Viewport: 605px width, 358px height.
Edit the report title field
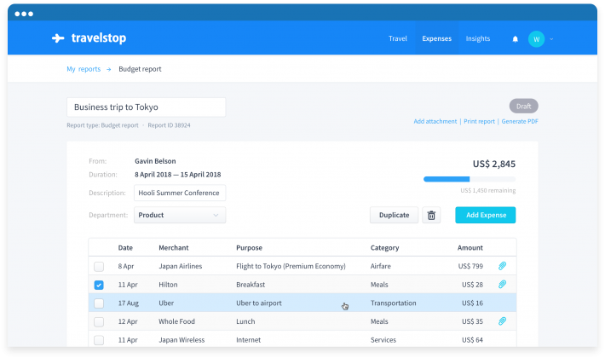[146, 107]
